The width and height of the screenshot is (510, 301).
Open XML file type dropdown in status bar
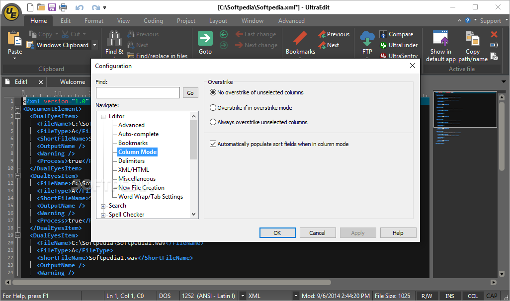coord(296,296)
